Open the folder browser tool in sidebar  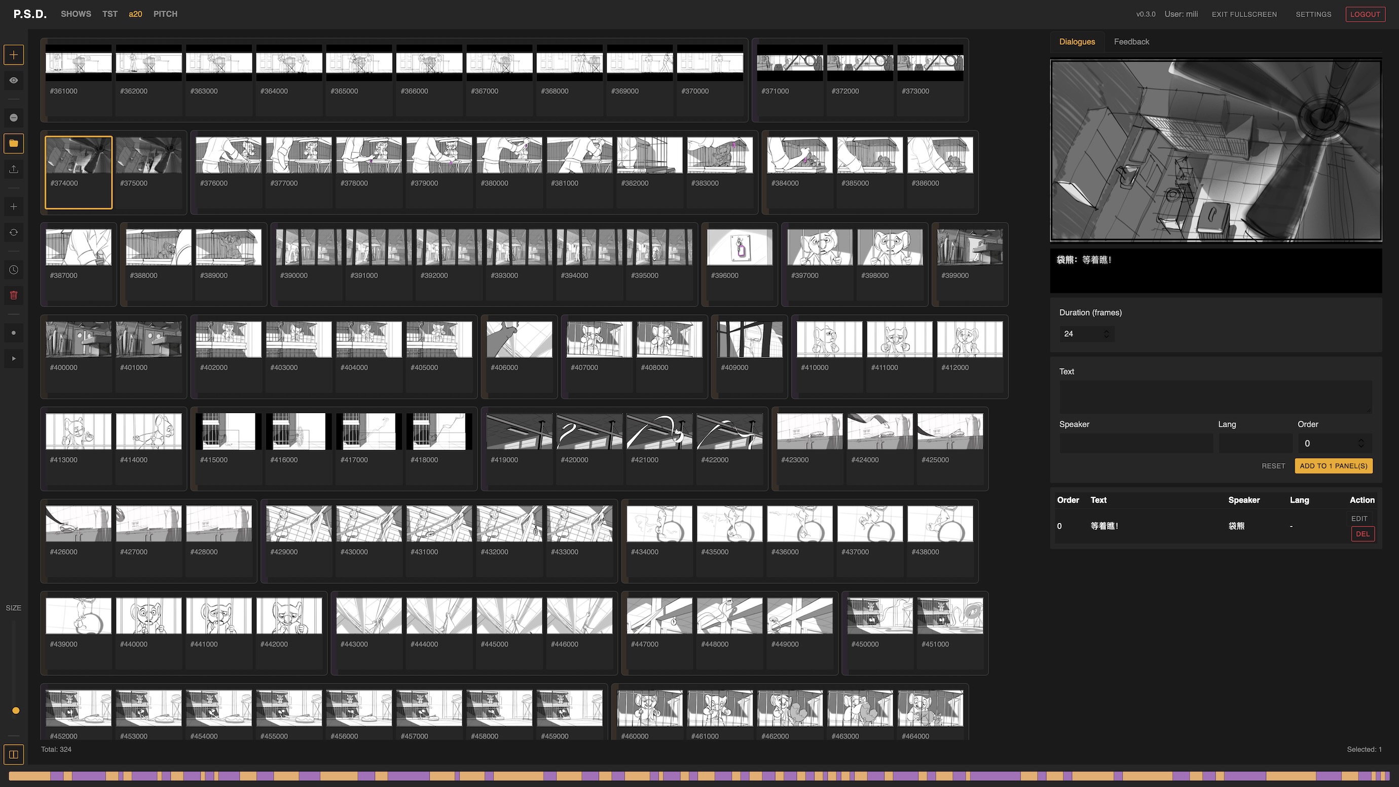point(14,143)
